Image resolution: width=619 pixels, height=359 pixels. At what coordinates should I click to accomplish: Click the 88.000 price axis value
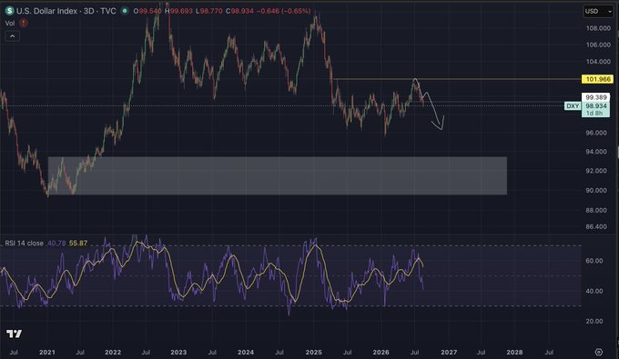596,211
